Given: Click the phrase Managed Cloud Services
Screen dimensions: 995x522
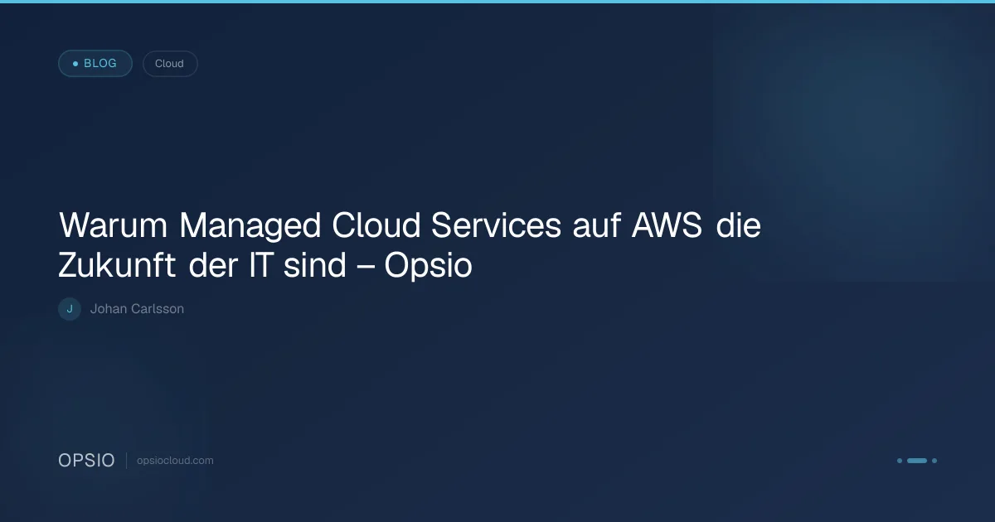Looking at the screenshot, I should 372,225.
